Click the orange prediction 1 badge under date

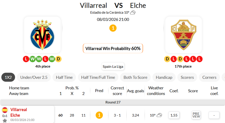point(113,28)
